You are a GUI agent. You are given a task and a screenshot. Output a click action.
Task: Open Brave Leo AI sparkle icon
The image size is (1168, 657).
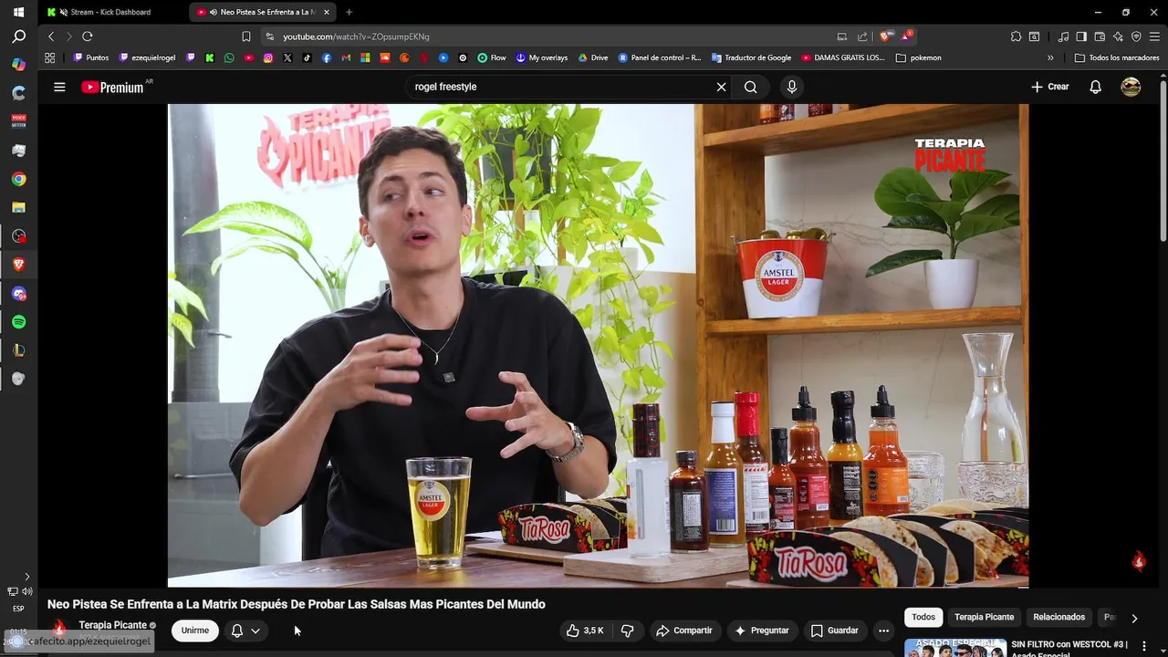(x=1118, y=36)
